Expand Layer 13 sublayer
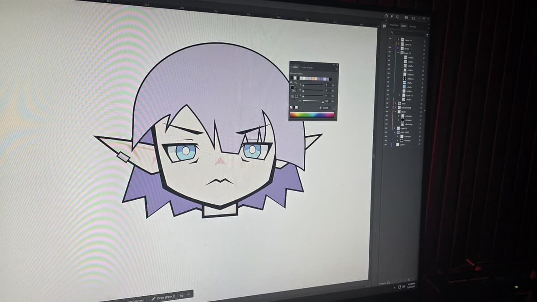537x302 pixels. tap(400, 95)
